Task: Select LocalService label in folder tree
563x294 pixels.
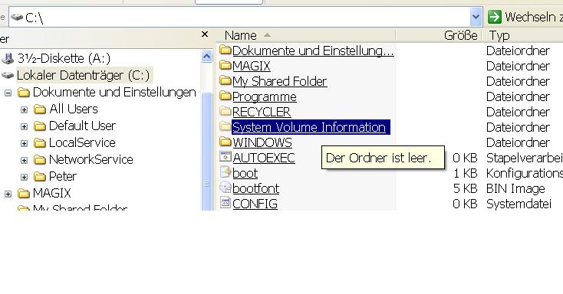Action: [x=82, y=142]
